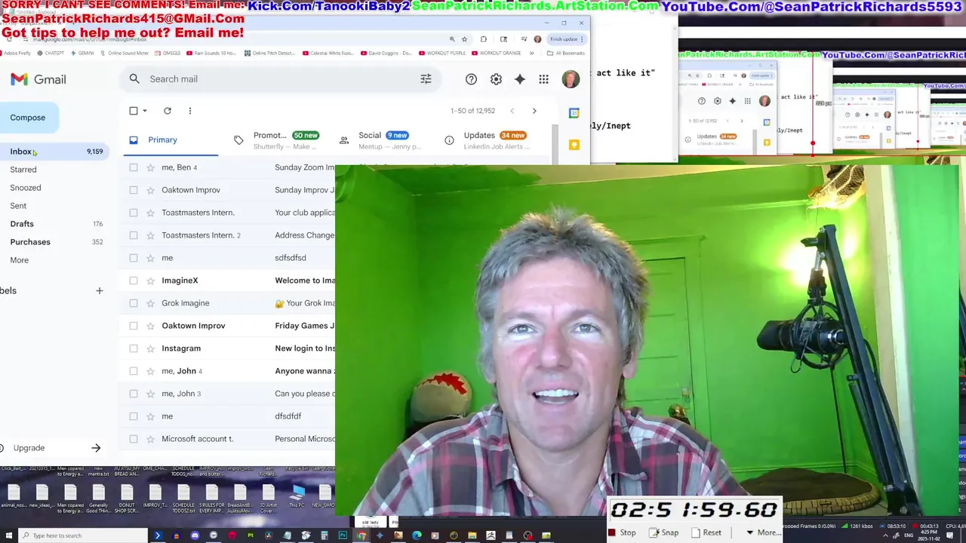The width and height of the screenshot is (966, 543).
Task: Tick checkbox for ImagineX email
Action: click(x=134, y=281)
